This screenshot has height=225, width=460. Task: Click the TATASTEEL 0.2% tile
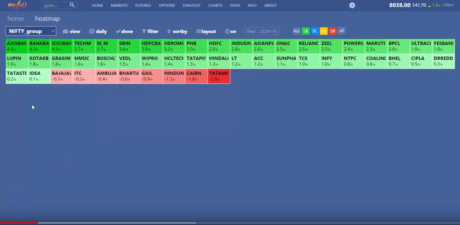(17, 76)
